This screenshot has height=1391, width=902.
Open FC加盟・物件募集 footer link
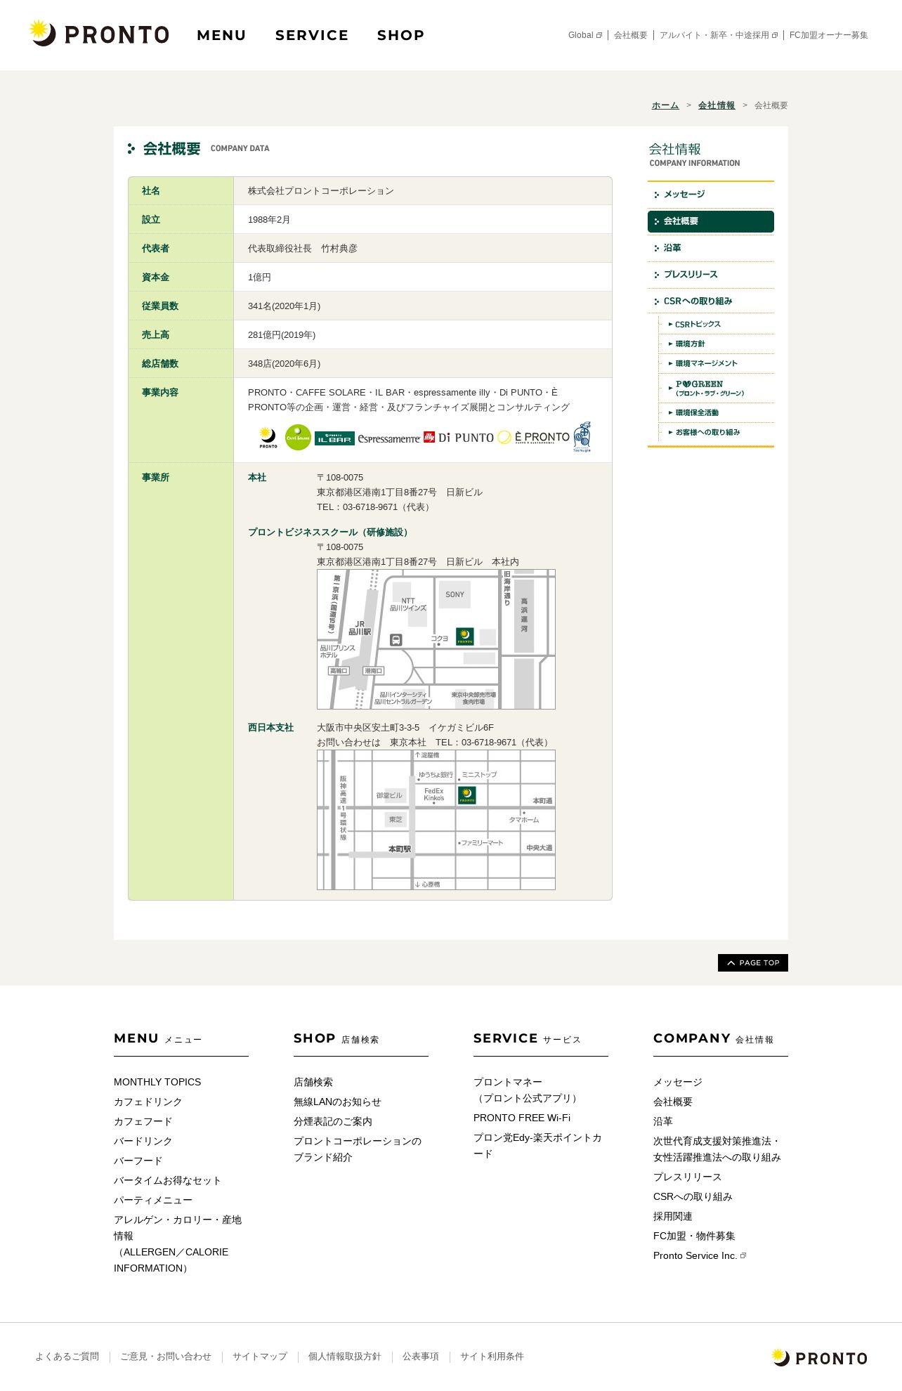pos(694,1236)
